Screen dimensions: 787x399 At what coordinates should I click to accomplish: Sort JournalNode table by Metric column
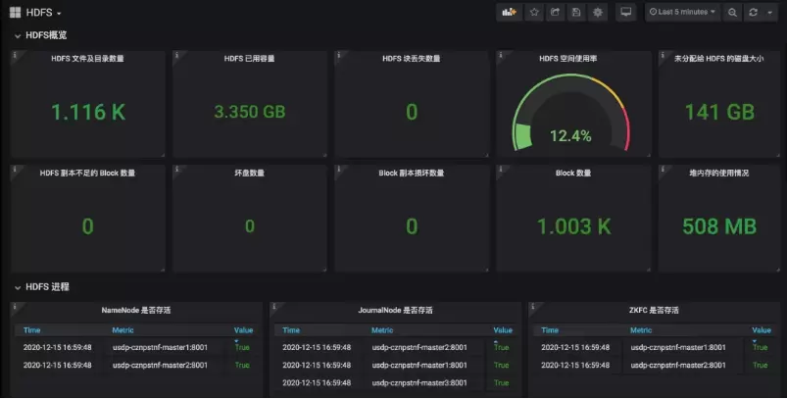[382, 330]
